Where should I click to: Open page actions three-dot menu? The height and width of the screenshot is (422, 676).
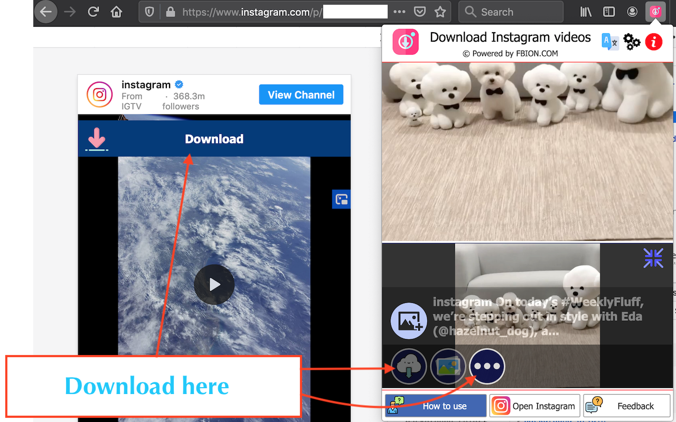tap(400, 12)
